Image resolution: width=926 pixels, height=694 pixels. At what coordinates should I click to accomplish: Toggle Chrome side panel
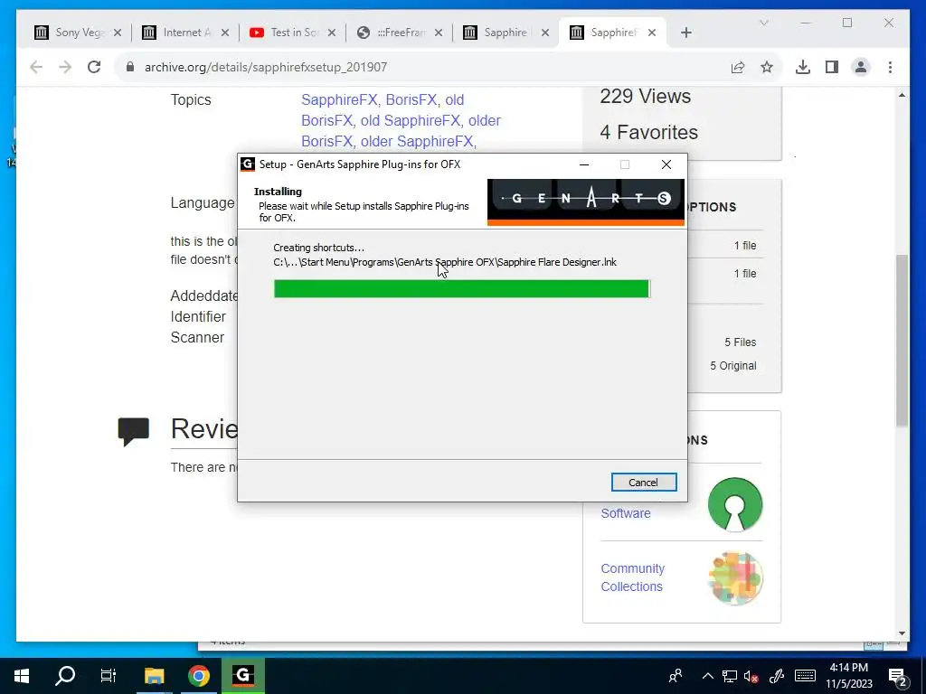832,67
